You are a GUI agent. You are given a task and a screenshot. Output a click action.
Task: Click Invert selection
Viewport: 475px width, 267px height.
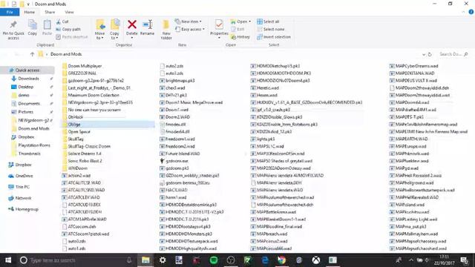(274, 36)
